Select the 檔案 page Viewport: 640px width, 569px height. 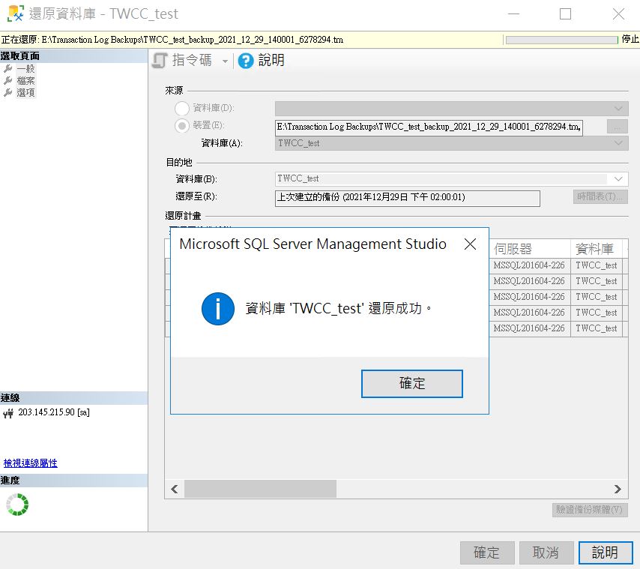[25, 80]
